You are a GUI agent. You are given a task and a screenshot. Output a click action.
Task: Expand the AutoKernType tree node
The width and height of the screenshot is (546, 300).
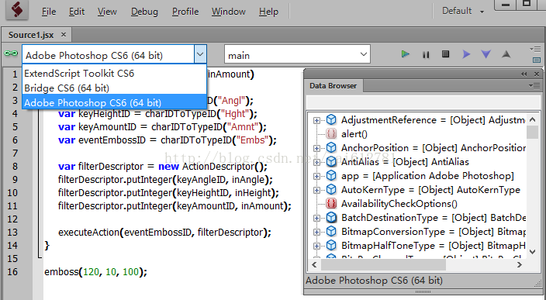click(x=316, y=190)
